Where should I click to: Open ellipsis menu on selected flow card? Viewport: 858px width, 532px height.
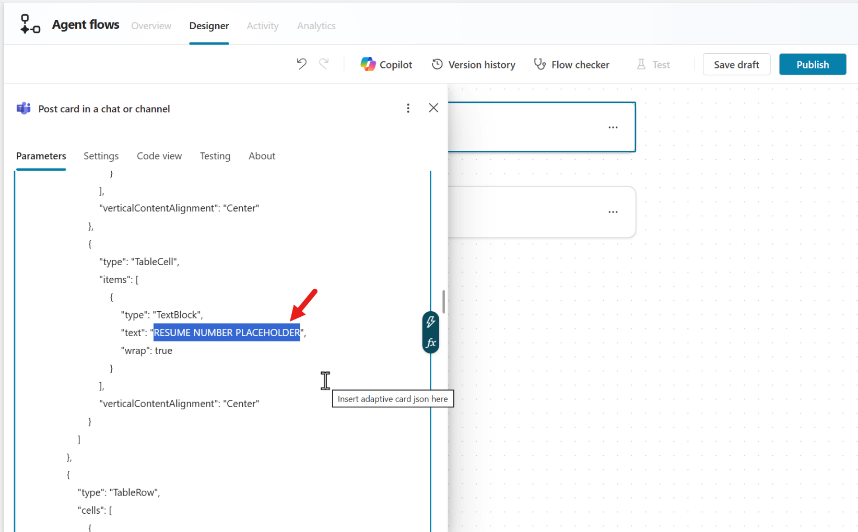tap(613, 127)
